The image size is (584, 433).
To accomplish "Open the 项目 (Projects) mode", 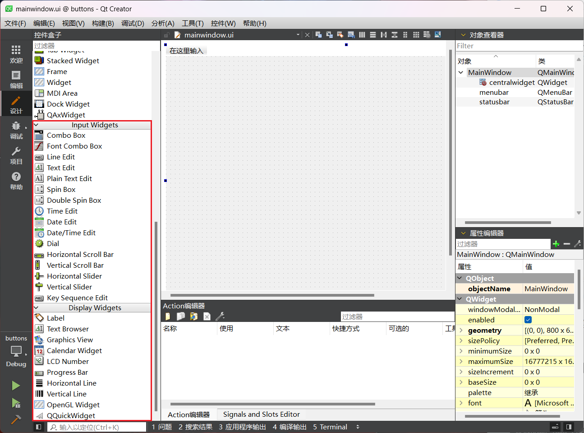I will 16,155.
